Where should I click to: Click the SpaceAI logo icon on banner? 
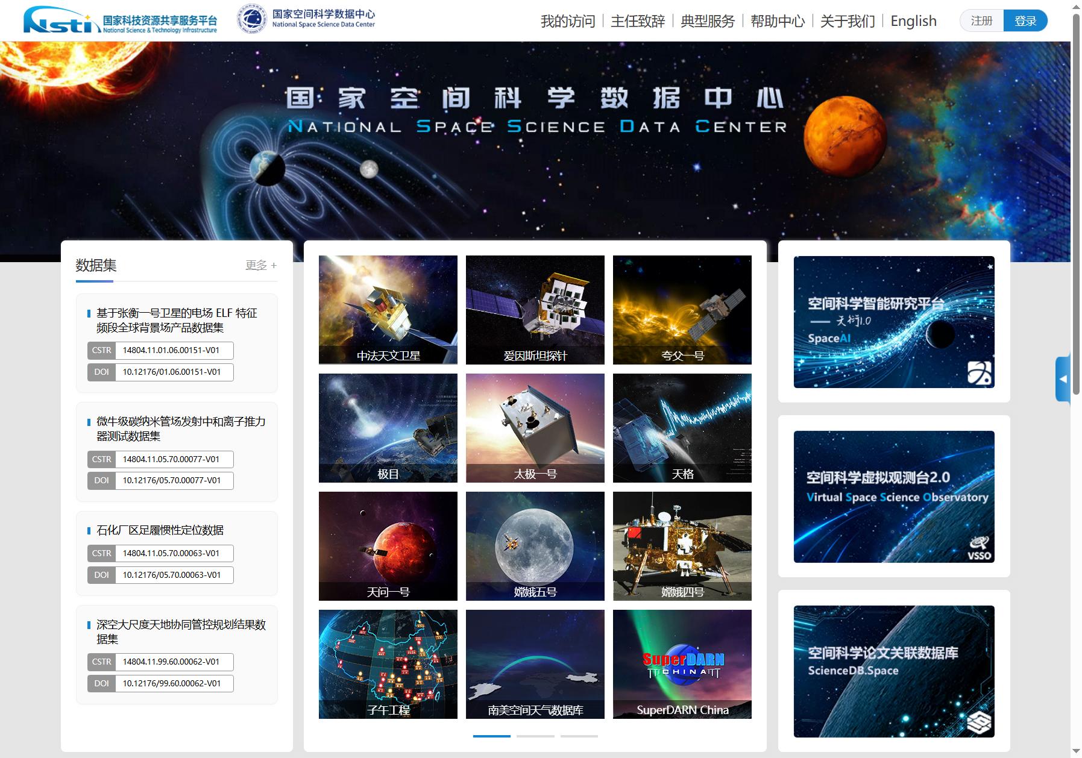click(980, 373)
